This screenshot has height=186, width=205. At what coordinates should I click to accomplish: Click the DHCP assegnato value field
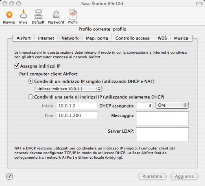coord(144,105)
